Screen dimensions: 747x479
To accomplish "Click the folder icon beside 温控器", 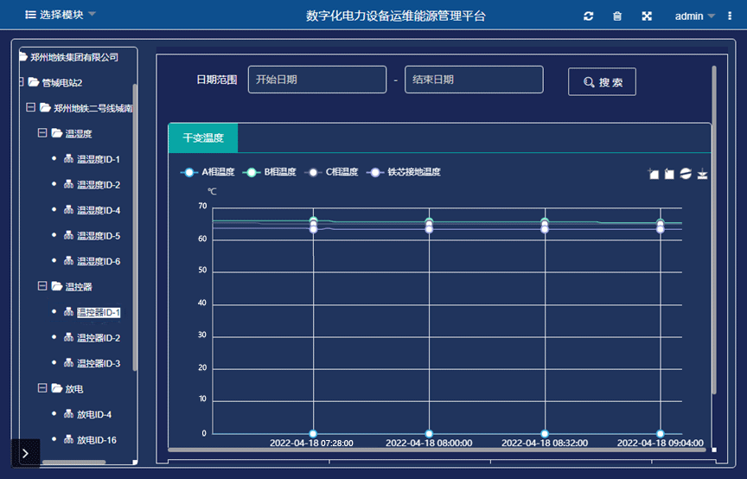I will click(57, 286).
